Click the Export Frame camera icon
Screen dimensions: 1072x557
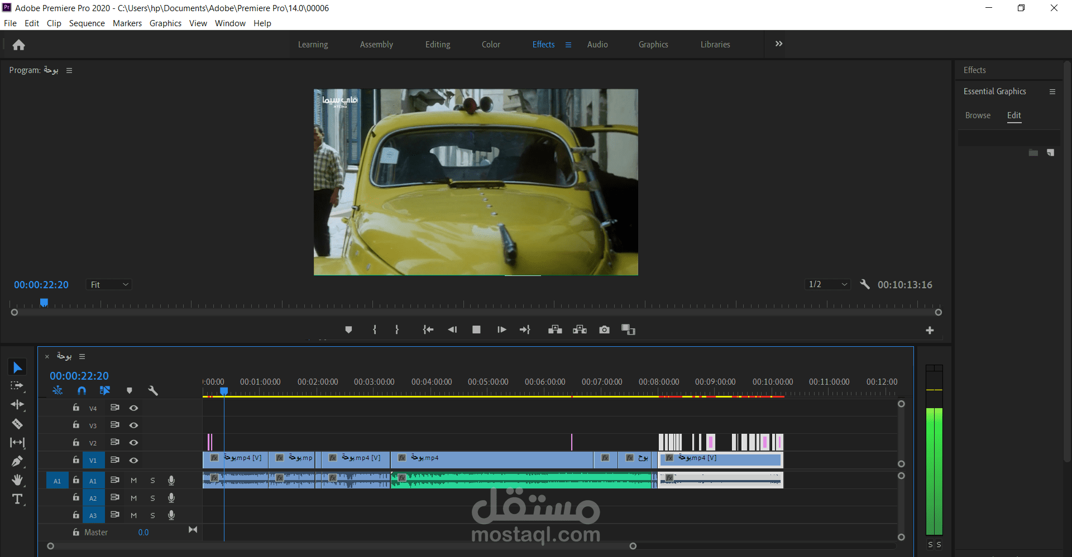[x=604, y=330]
